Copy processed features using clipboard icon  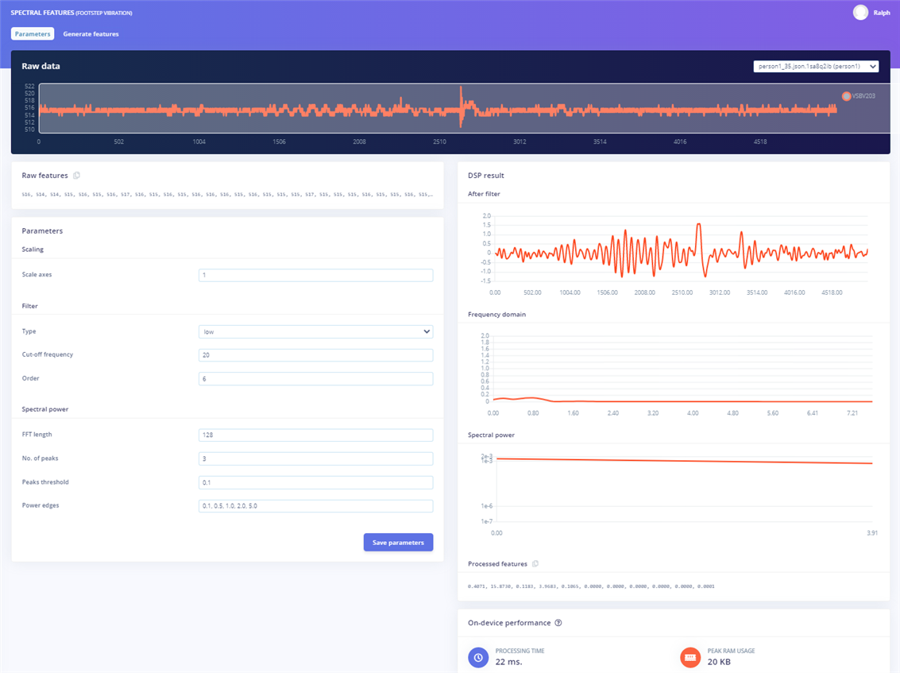tap(535, 564)
